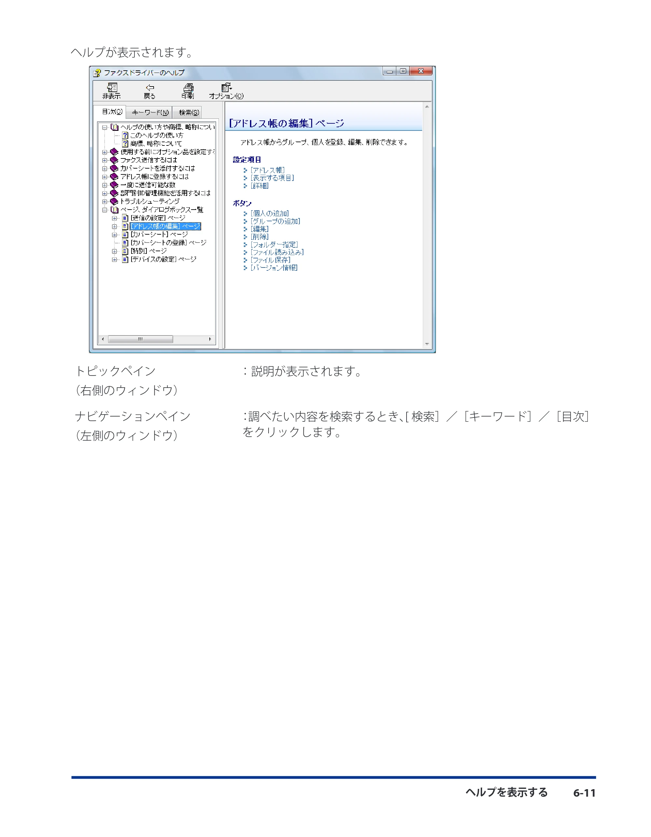
Task: Click the question-mark icon beside 商標、略称について
Action: [x=125, y=143]
